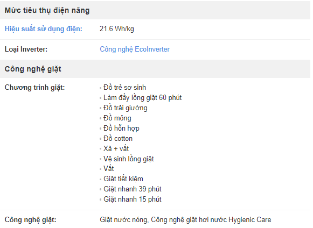Click the Đồ mỏng list item

pyautogui.click(x=117, y=118)
